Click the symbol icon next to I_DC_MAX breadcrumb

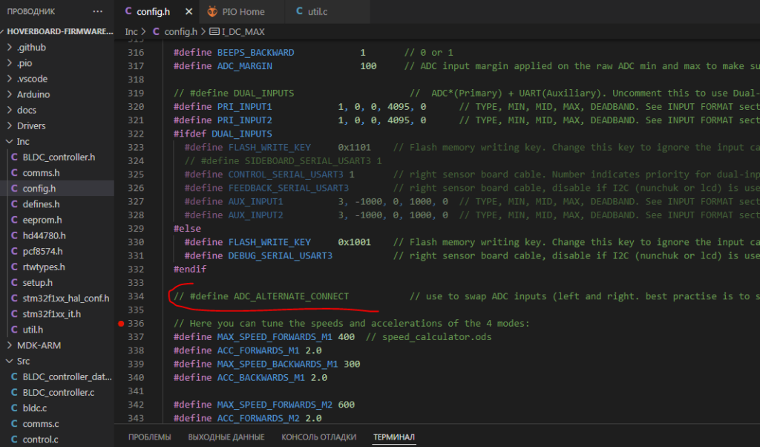click(214, 32)
